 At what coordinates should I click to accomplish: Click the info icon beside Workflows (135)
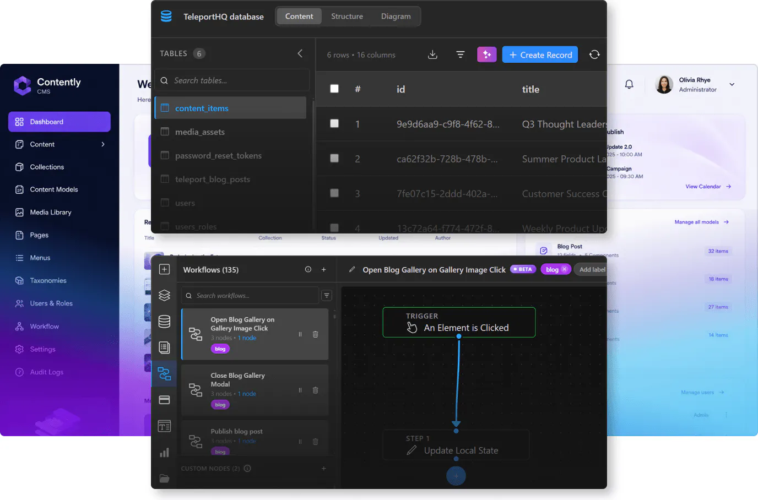point(308,269)
